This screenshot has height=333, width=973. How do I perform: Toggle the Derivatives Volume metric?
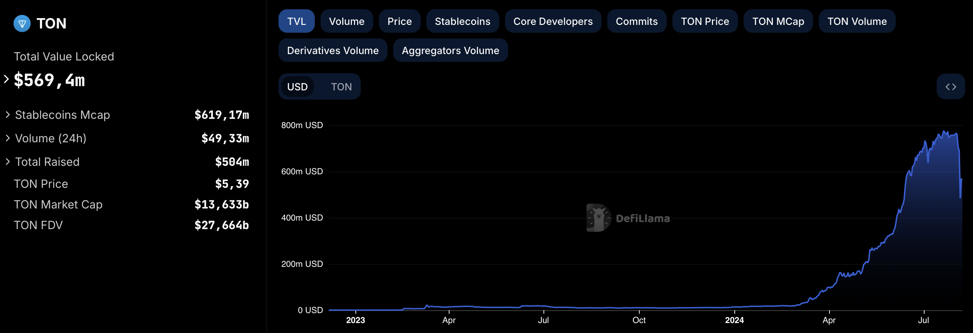coord(333,50)
